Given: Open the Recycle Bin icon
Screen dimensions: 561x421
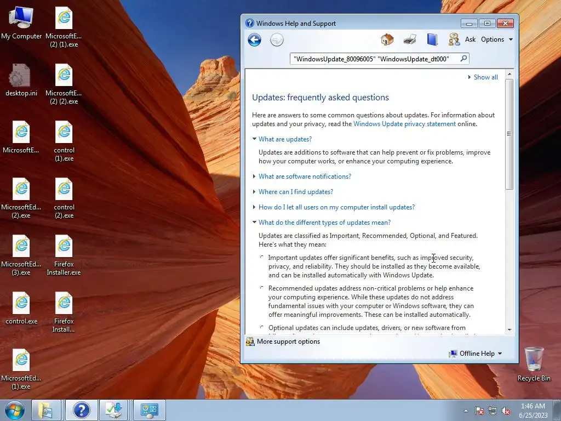Looking at the screenshot, I should (x=534, y=364).
